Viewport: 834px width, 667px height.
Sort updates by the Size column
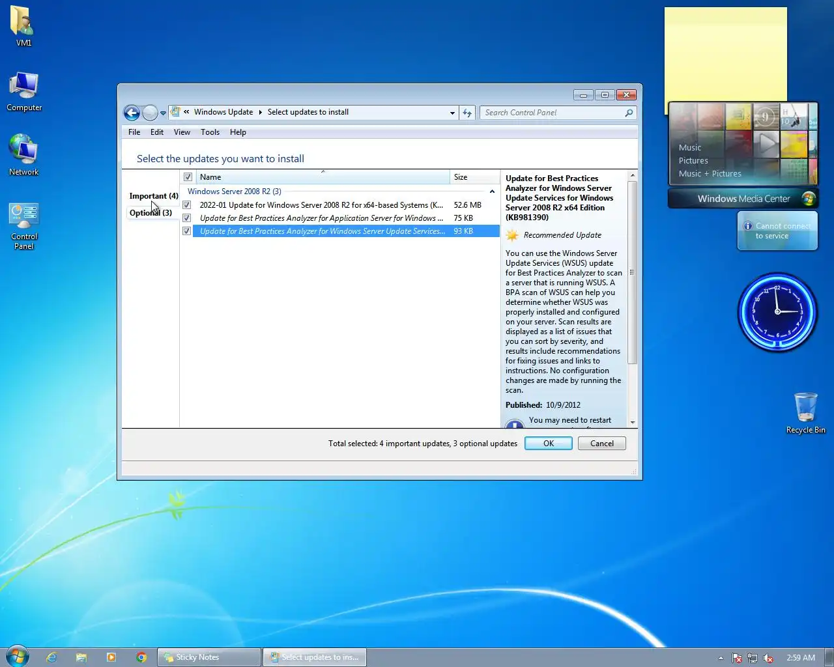coord(474,177)
